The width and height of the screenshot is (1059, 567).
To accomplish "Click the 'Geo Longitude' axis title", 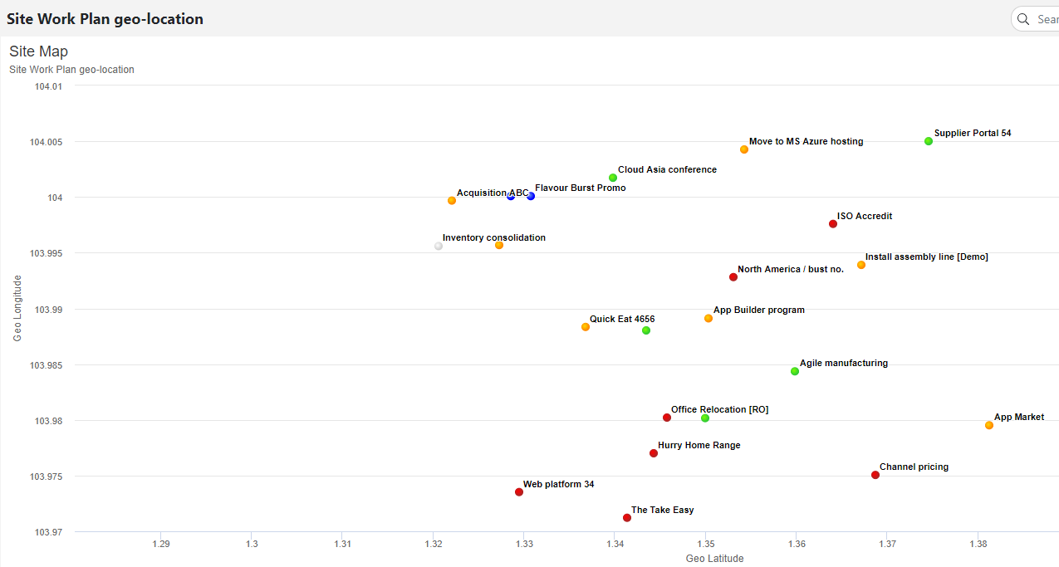I will point(17,308).
